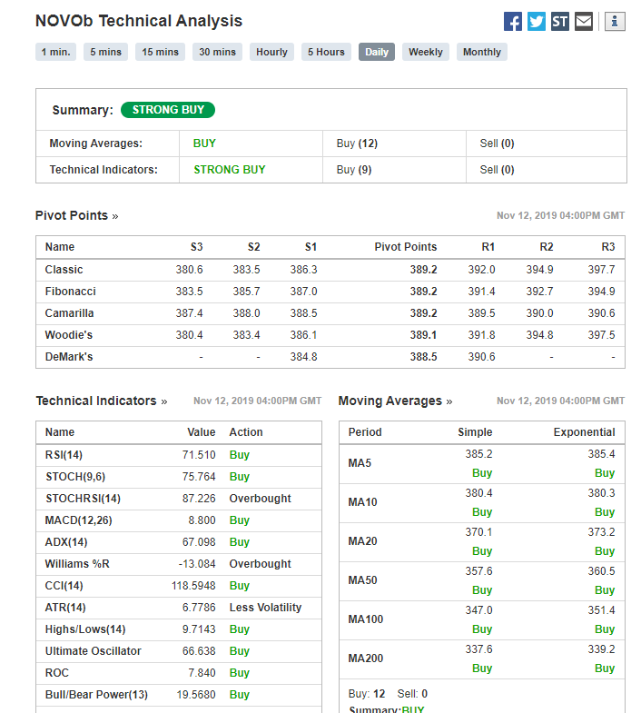Switch to the Hourly timeframe
The height and width of the screenshot is (713, 641).
point(271,52)
